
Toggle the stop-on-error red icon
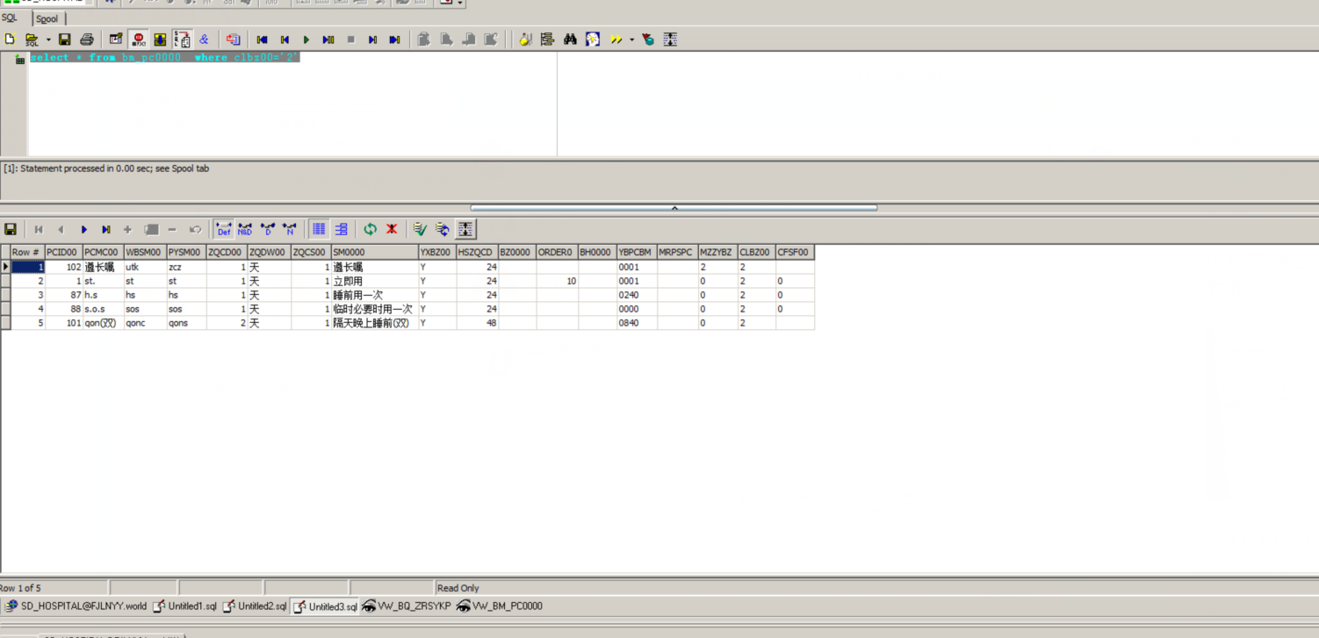[138, 39]
